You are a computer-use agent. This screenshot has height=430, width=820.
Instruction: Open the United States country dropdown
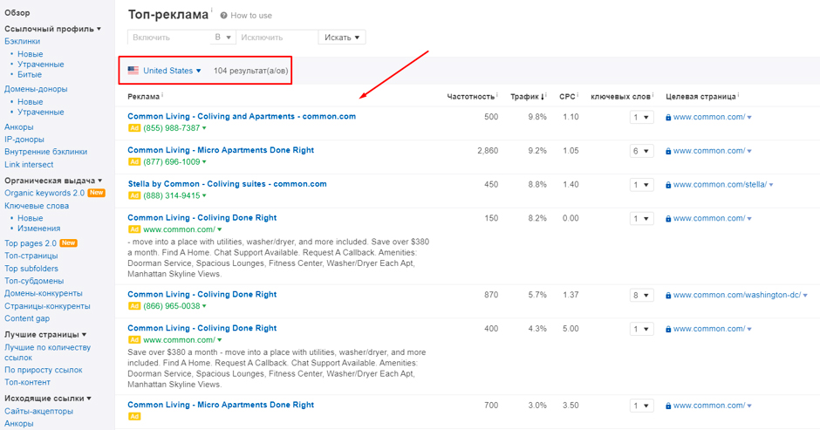click(172, 71)
